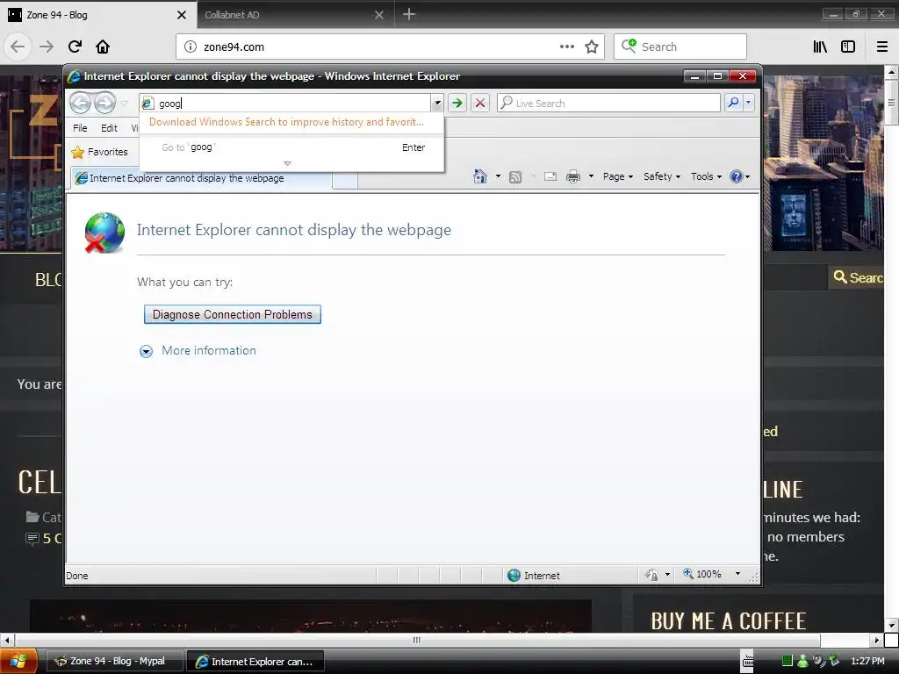Expand More information section
Viewport: 899px width, 674px height.
(x=147, y=351)
